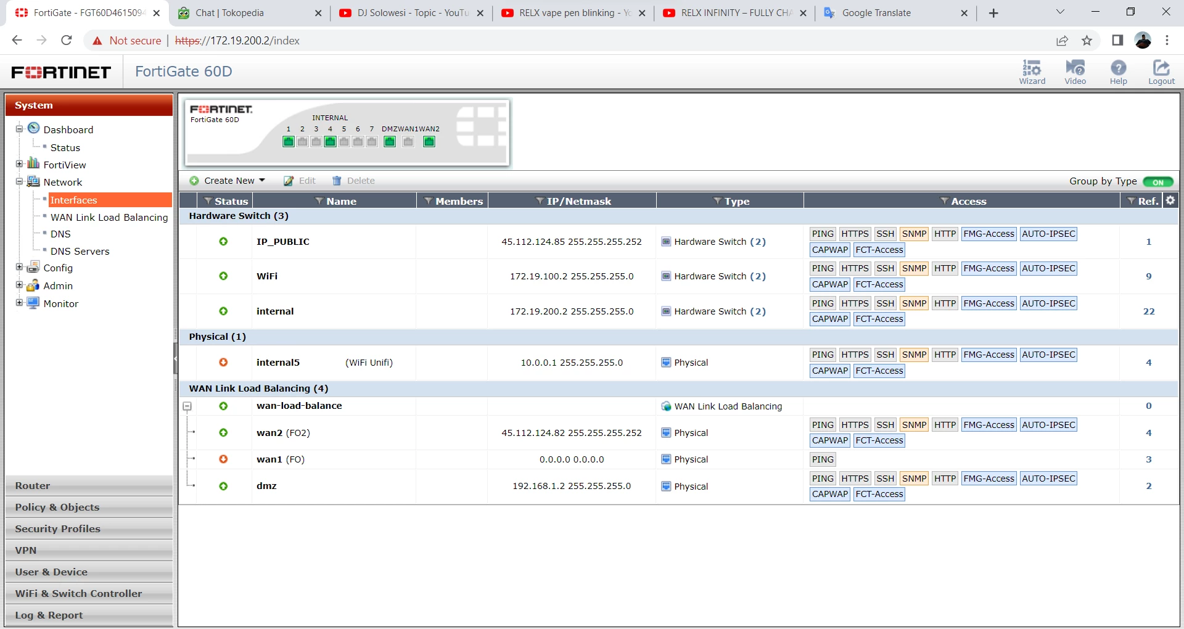Open the VPN menu section
This screenshot has width=1184, height=629.
pos(89,551)
